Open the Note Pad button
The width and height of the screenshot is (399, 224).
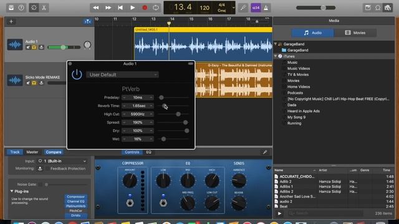click(368, 7)
